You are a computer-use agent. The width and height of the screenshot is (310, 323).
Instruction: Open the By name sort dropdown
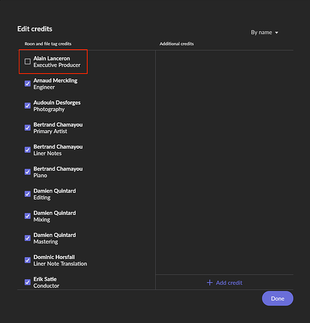(265, 32)
